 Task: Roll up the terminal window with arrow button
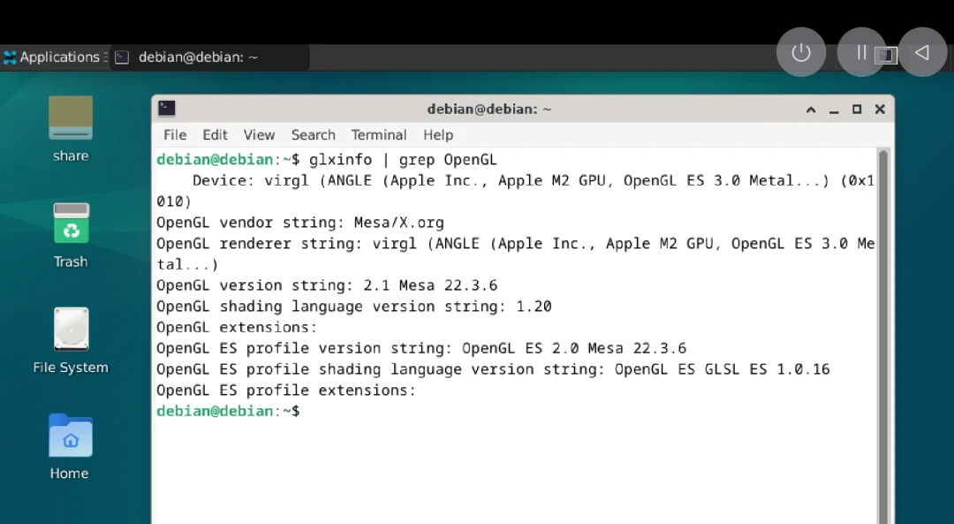[811, 110]
